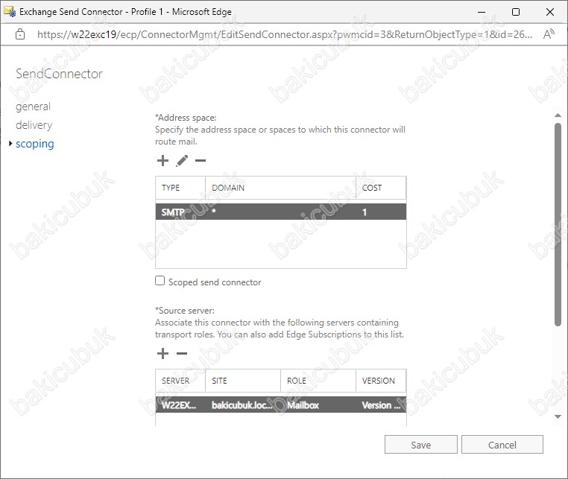Screen dimensions: 568x479
Task: Close the Exchange Send Connector window
Action: [550, 12]
